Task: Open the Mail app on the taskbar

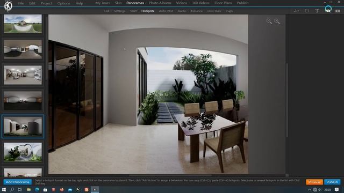Action: point(70,189)
